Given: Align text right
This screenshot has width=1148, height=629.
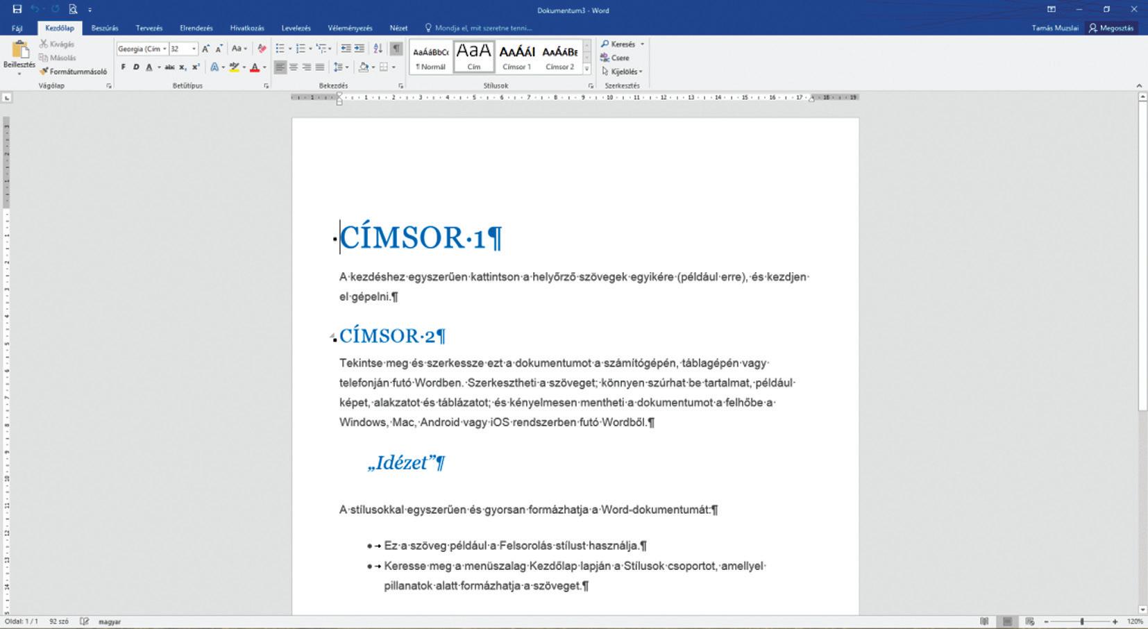Looking at the screenshot, I should click(306, 67).
